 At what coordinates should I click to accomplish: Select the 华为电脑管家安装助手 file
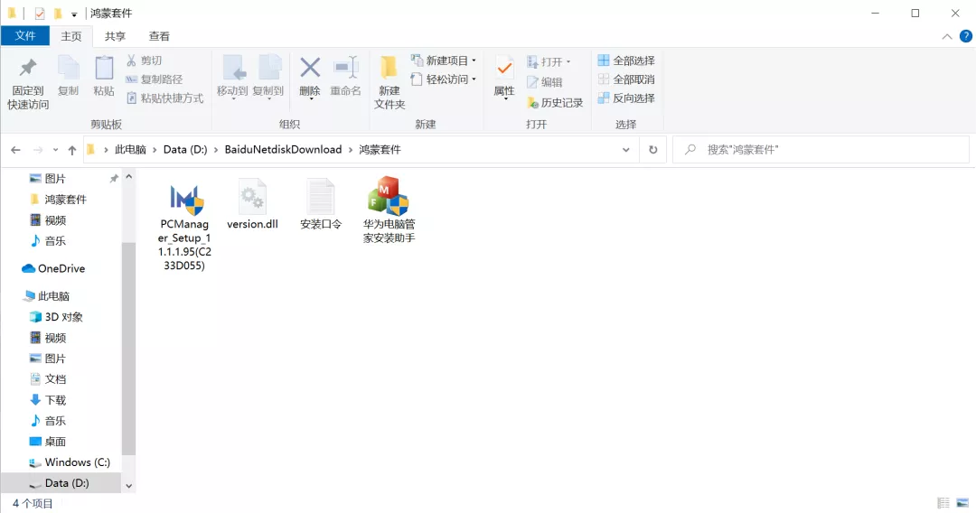click(389, 211)
